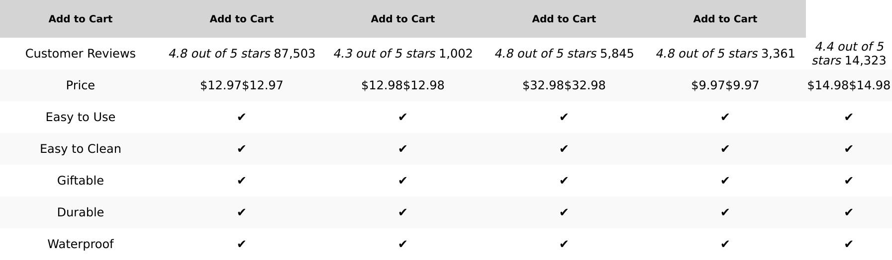Click Add to Cart above the 87,503 reviews
Viewport: 892px width, 260px height.
[x=241, y=19]
